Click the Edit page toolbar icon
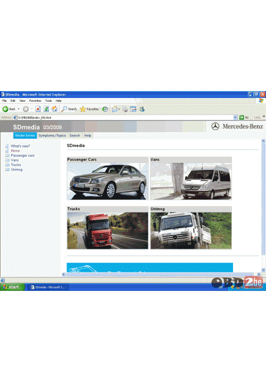 133,109
